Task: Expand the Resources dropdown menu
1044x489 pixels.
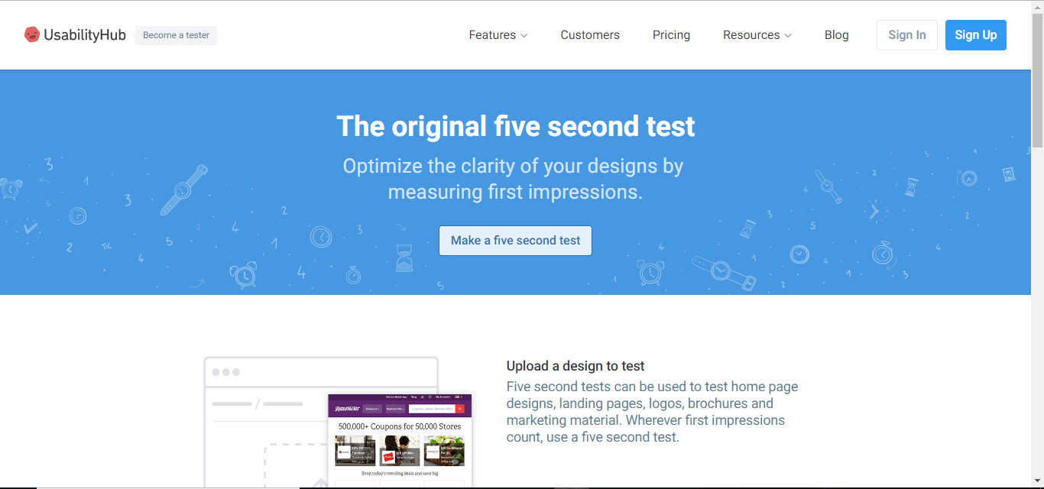Action: (757, 35)
